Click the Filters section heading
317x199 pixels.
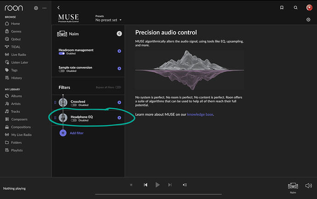coord(64,88)
